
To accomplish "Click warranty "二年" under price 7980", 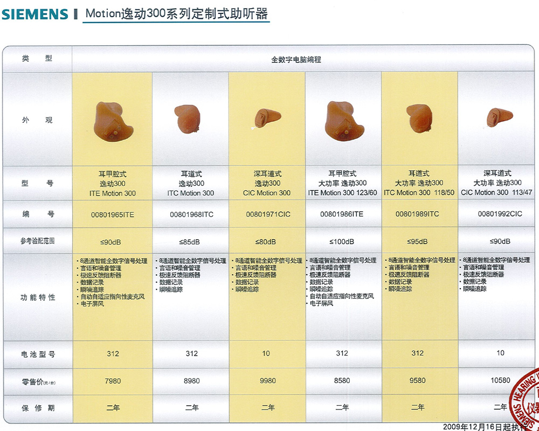I will pos(113,408).
